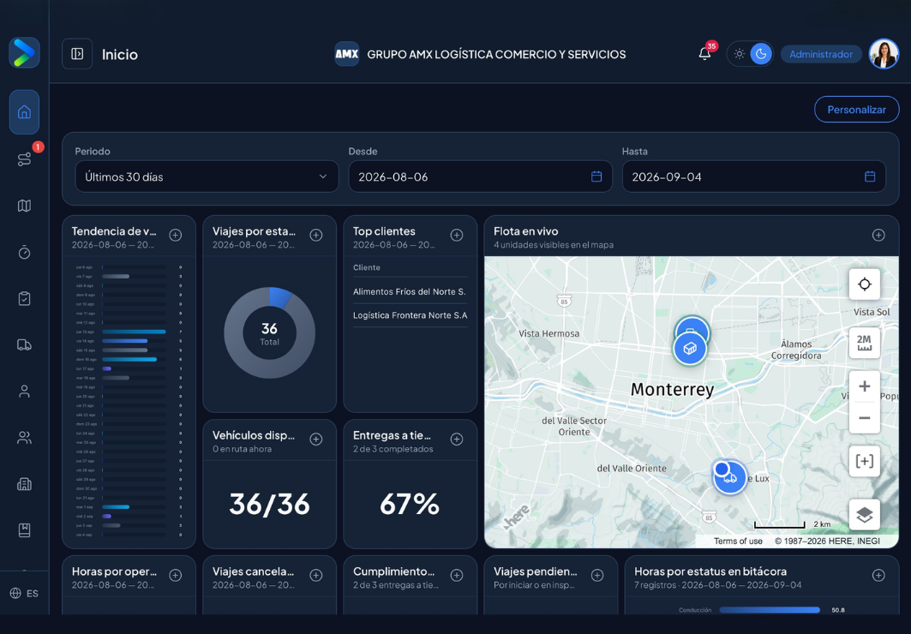Collapse the sidebar panel toggle button
Viewport: 911px width, 634px height.
(77, 54)
